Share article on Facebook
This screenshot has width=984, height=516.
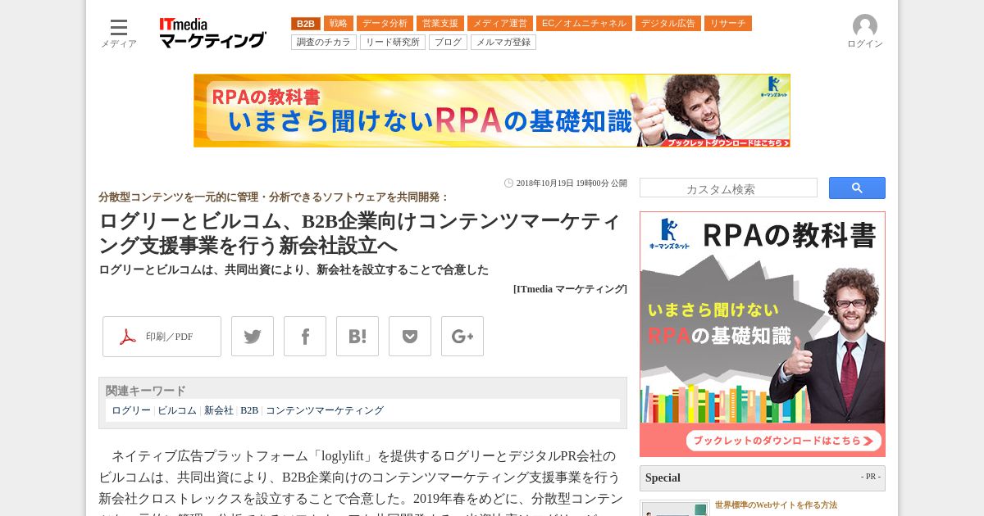[x=305, y=337]
